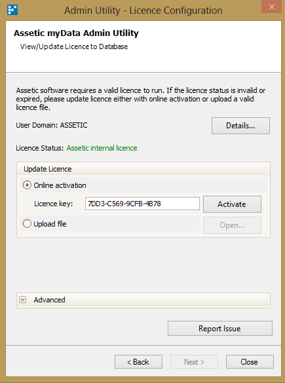Click the disabled Next > button

point(194,362)
